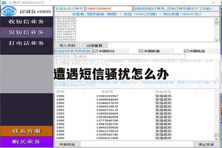The height and width of the screenshot is (148, 222).
Task: Select row 1994 in results table
Action: [135, 117]
